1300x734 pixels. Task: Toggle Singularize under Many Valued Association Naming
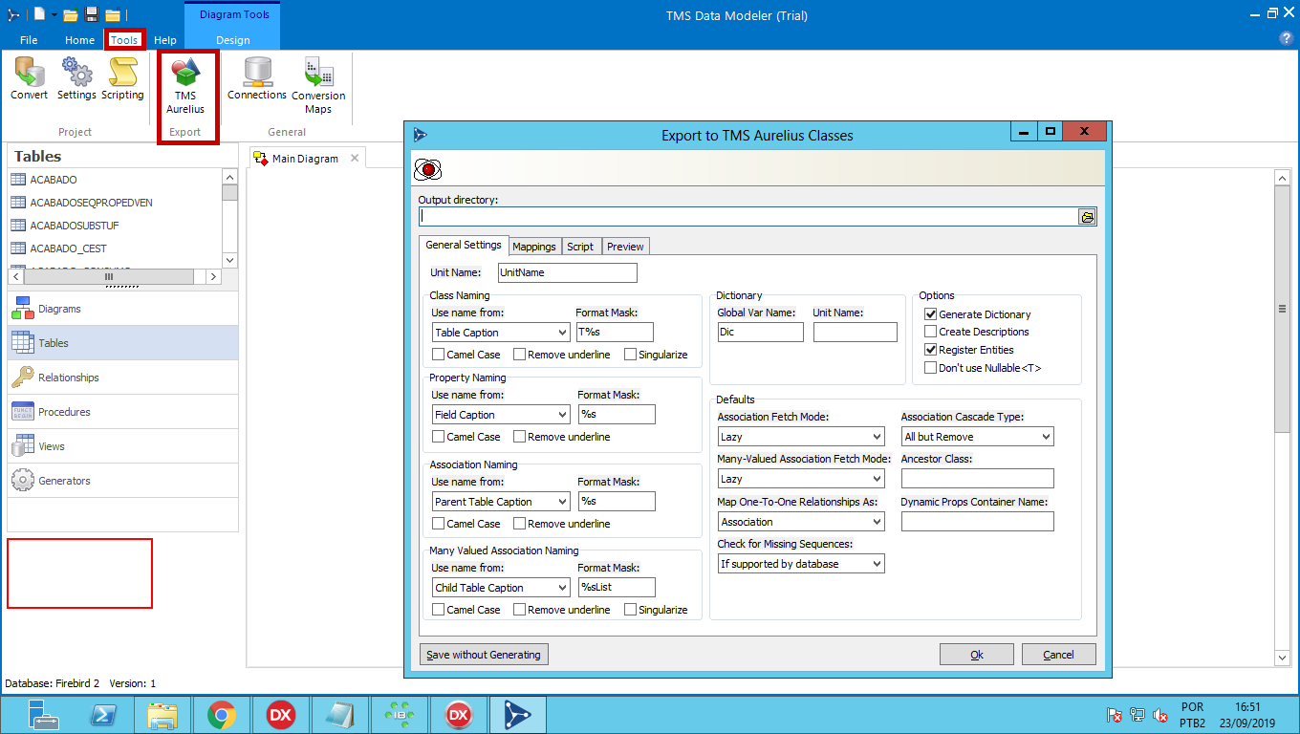coord(630,610)
